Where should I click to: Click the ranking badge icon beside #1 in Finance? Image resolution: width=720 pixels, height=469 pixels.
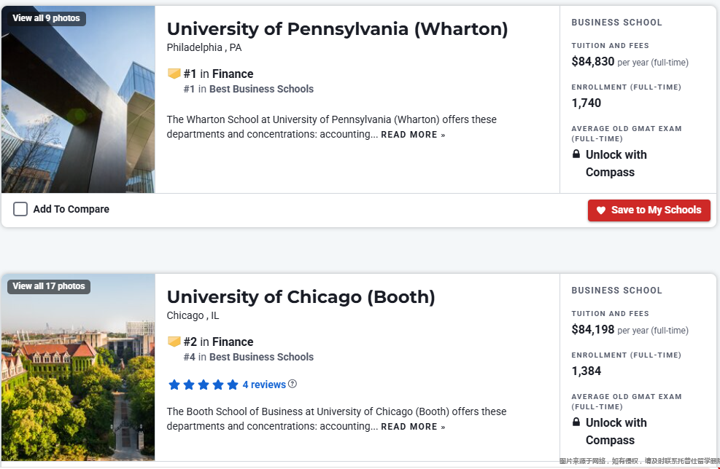tap(174, 74)
